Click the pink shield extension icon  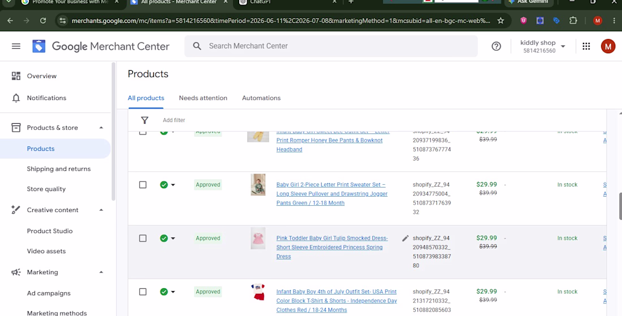pos(524,20)
